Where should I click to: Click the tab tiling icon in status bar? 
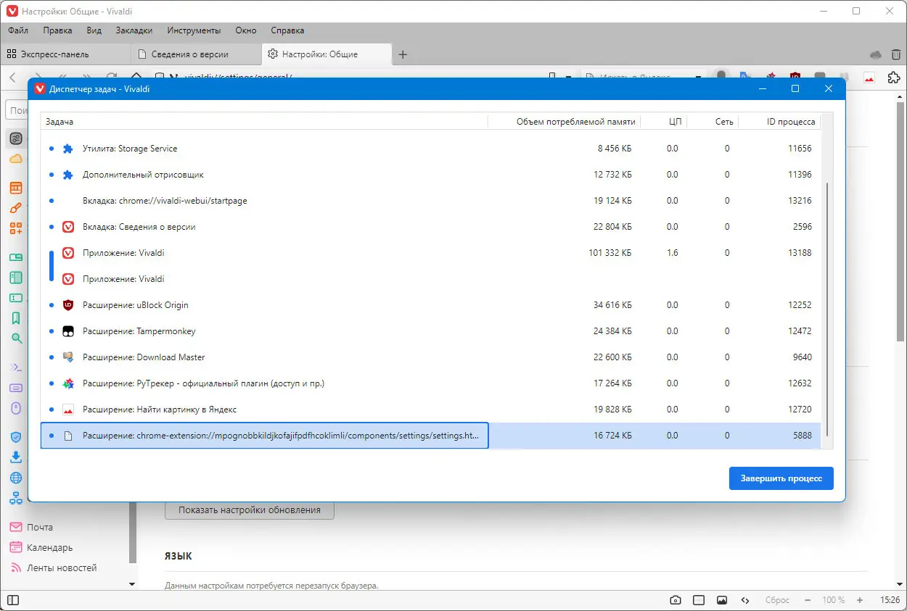pos(699,600)
